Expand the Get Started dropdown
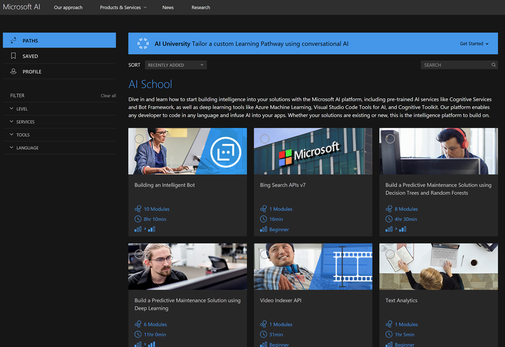This screenshot has height=347, width=505. tap(474, 43)
